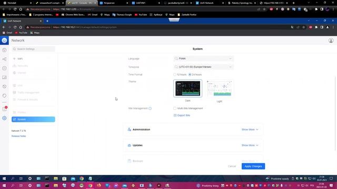Screen dimensions: 337x189
Task: Open the Release Notes link
Action: (19, 136)
